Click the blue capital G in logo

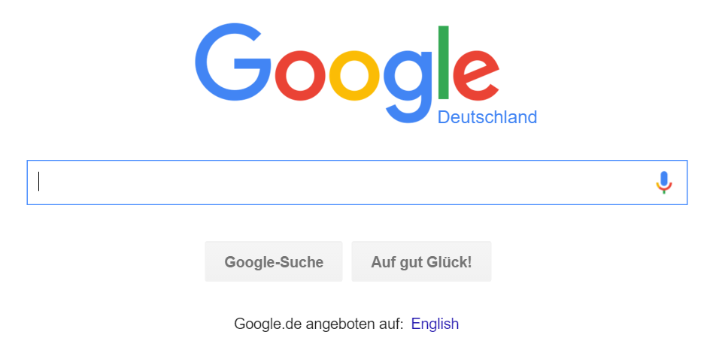(x=233, y=62)
